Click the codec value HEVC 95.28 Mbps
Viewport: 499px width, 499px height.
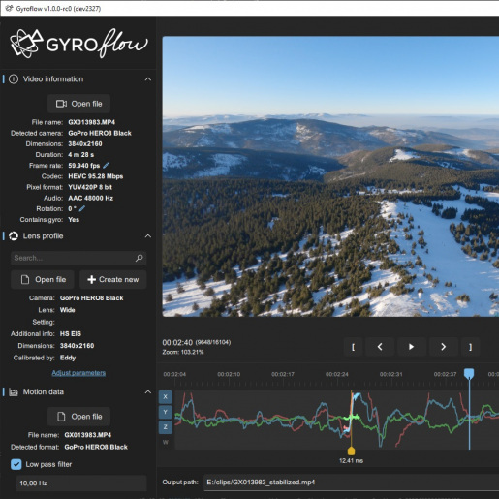(95, 176)
